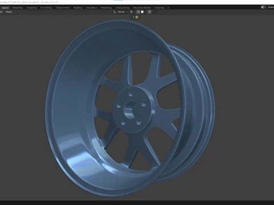Open the Texture Paint workspace
The image size is (274, 205).
click(x=63, y=8)
